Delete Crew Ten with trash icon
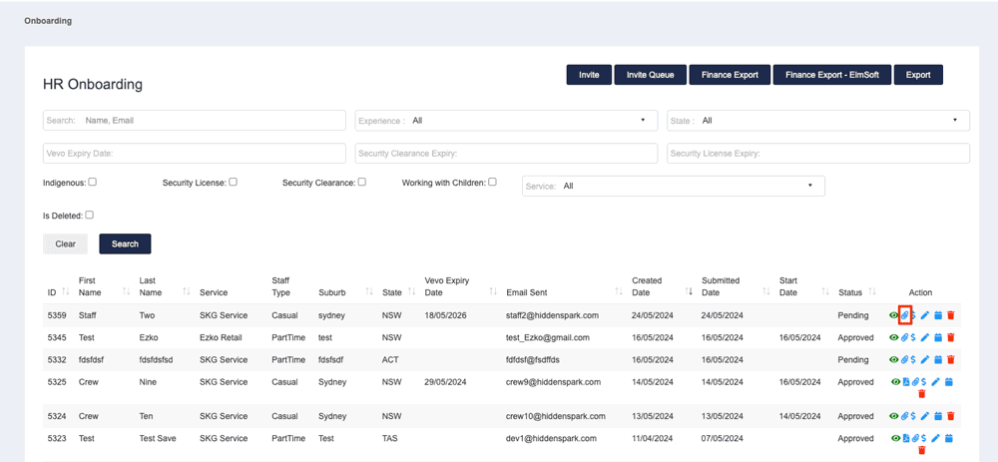998x462 pixels. click(951, 416)
